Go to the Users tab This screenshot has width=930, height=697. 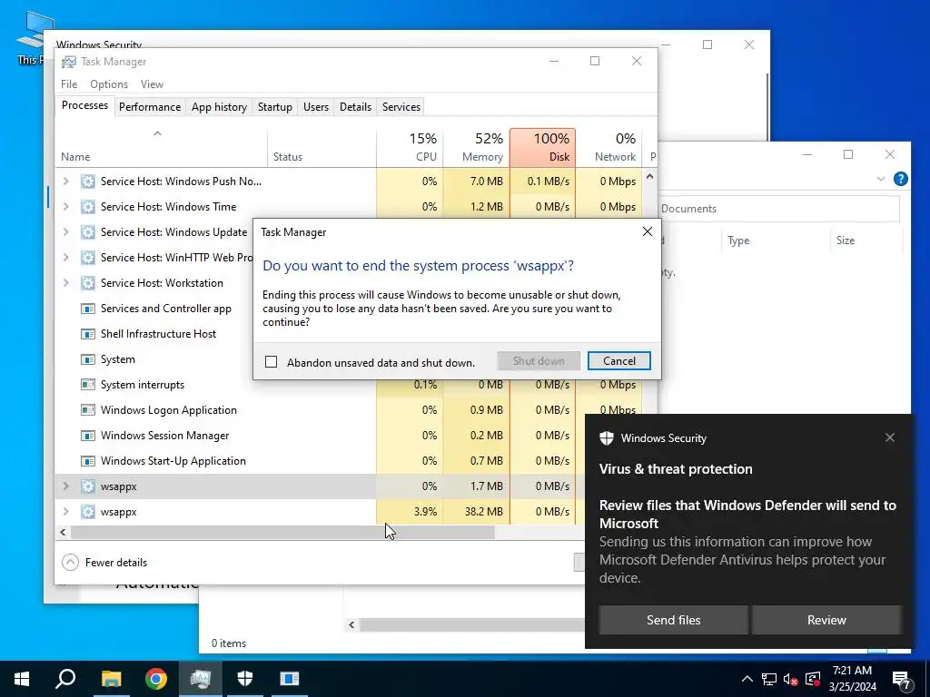[315, 107]
